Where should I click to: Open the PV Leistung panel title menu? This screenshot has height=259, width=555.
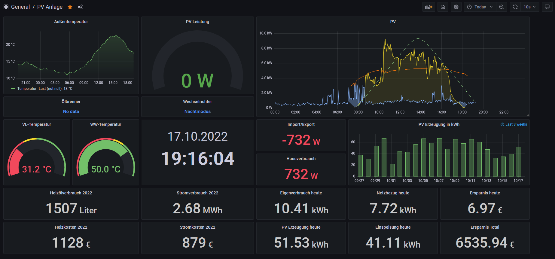(x=197, y=22)
